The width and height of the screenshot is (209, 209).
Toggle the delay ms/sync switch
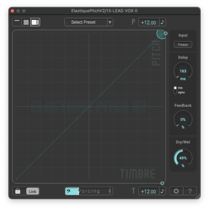tap(175, 90)
